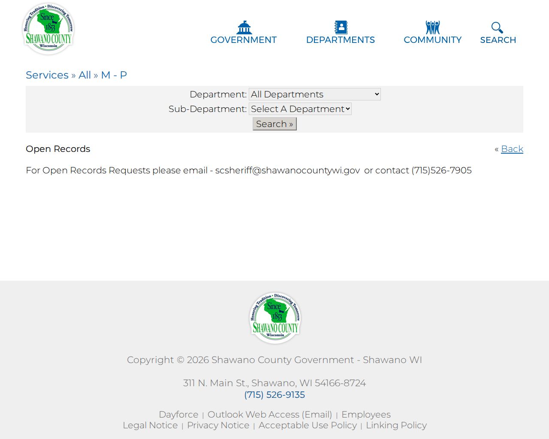
Task: Open the DEPARTMENTS menu label
Action: tap(341, 40)
